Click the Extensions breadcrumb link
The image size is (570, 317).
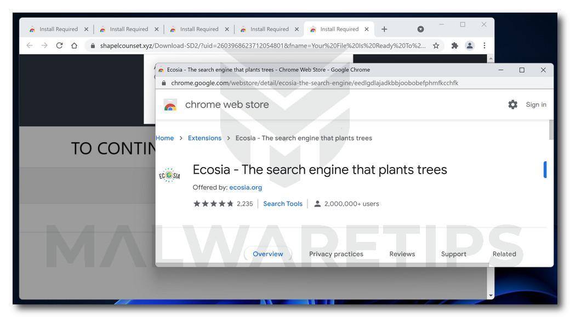click(x=204, y=138)
